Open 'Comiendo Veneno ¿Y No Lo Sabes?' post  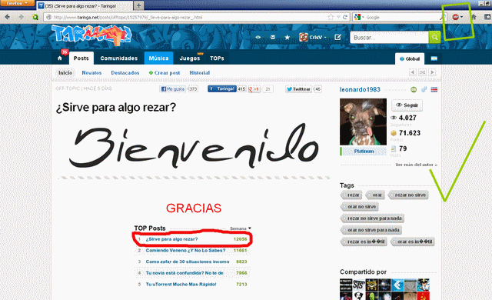point(185,251)
